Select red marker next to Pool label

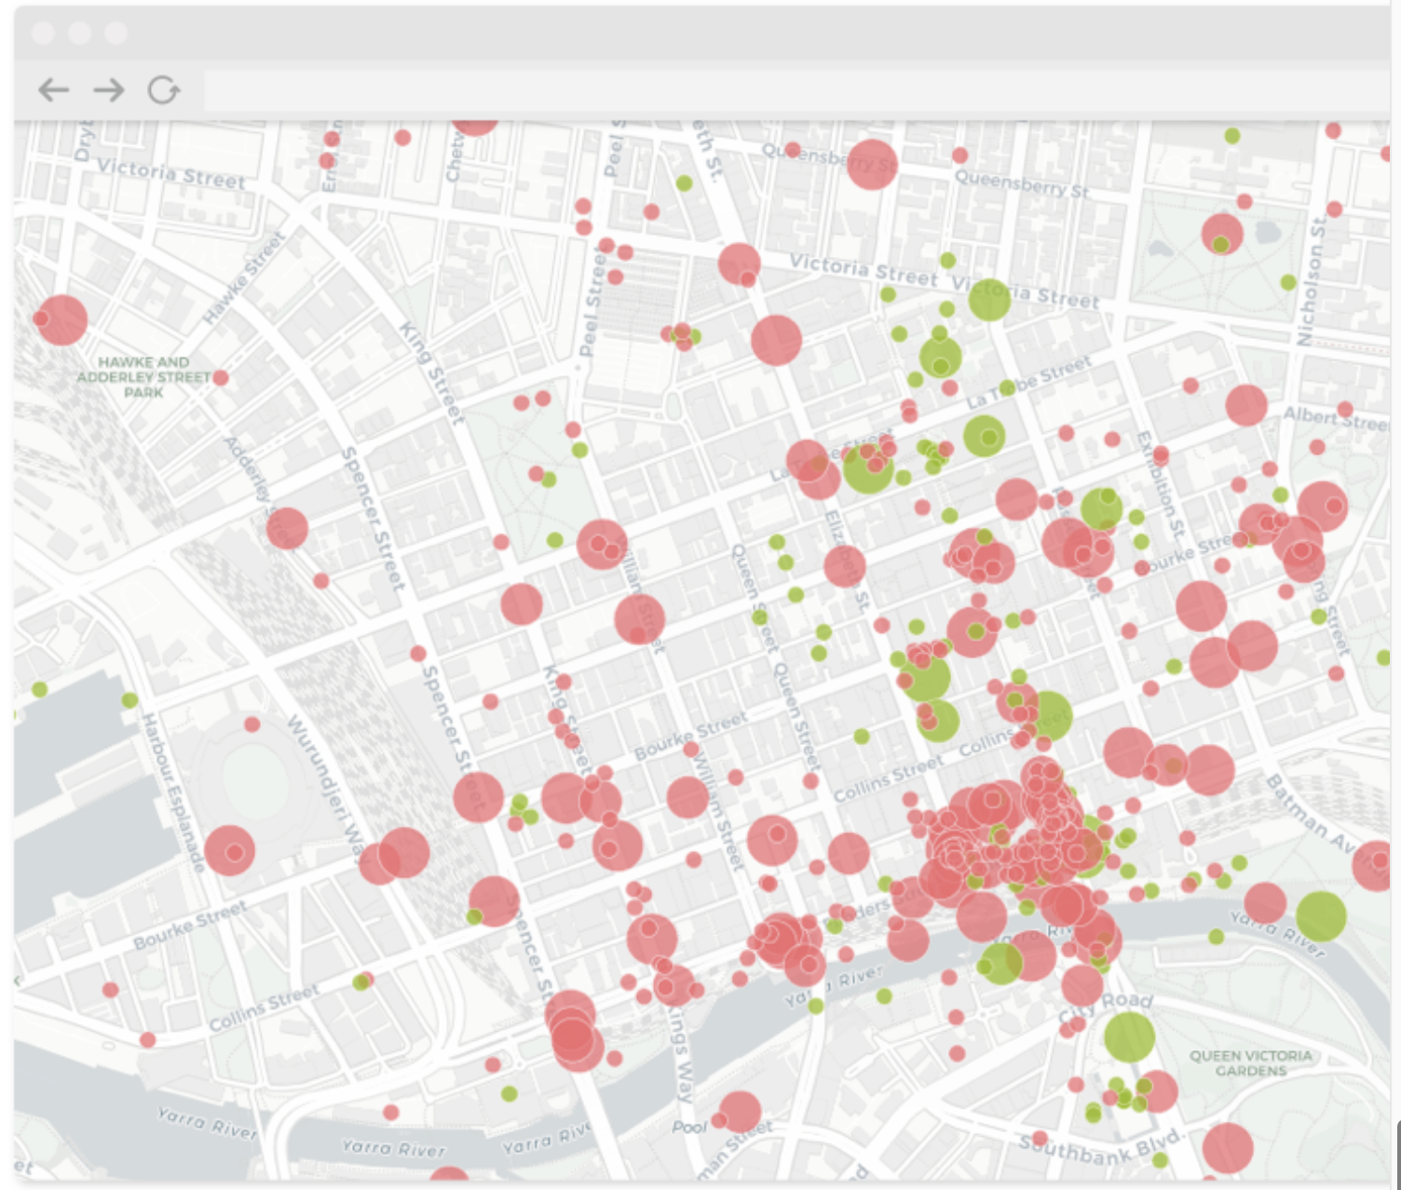[x=741, y=1111]
